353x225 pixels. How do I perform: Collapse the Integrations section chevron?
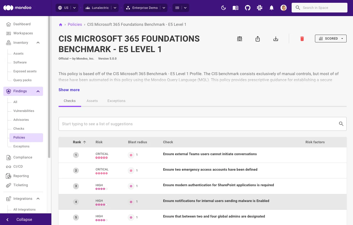38,199
